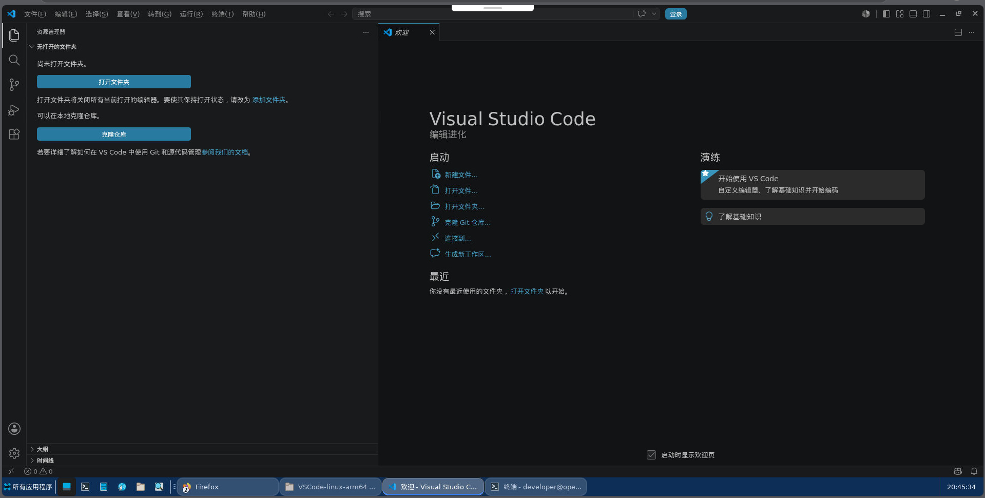Image resolution: width=985 pixels, height=498 pixels.
Task: Open the 转到(G) menu
Action: 160,14
